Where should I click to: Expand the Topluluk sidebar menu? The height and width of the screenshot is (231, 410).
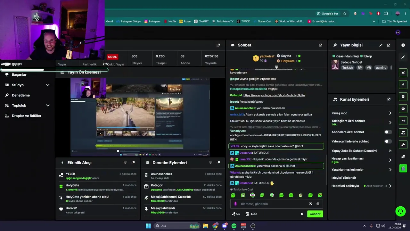[x=48, y=106]
